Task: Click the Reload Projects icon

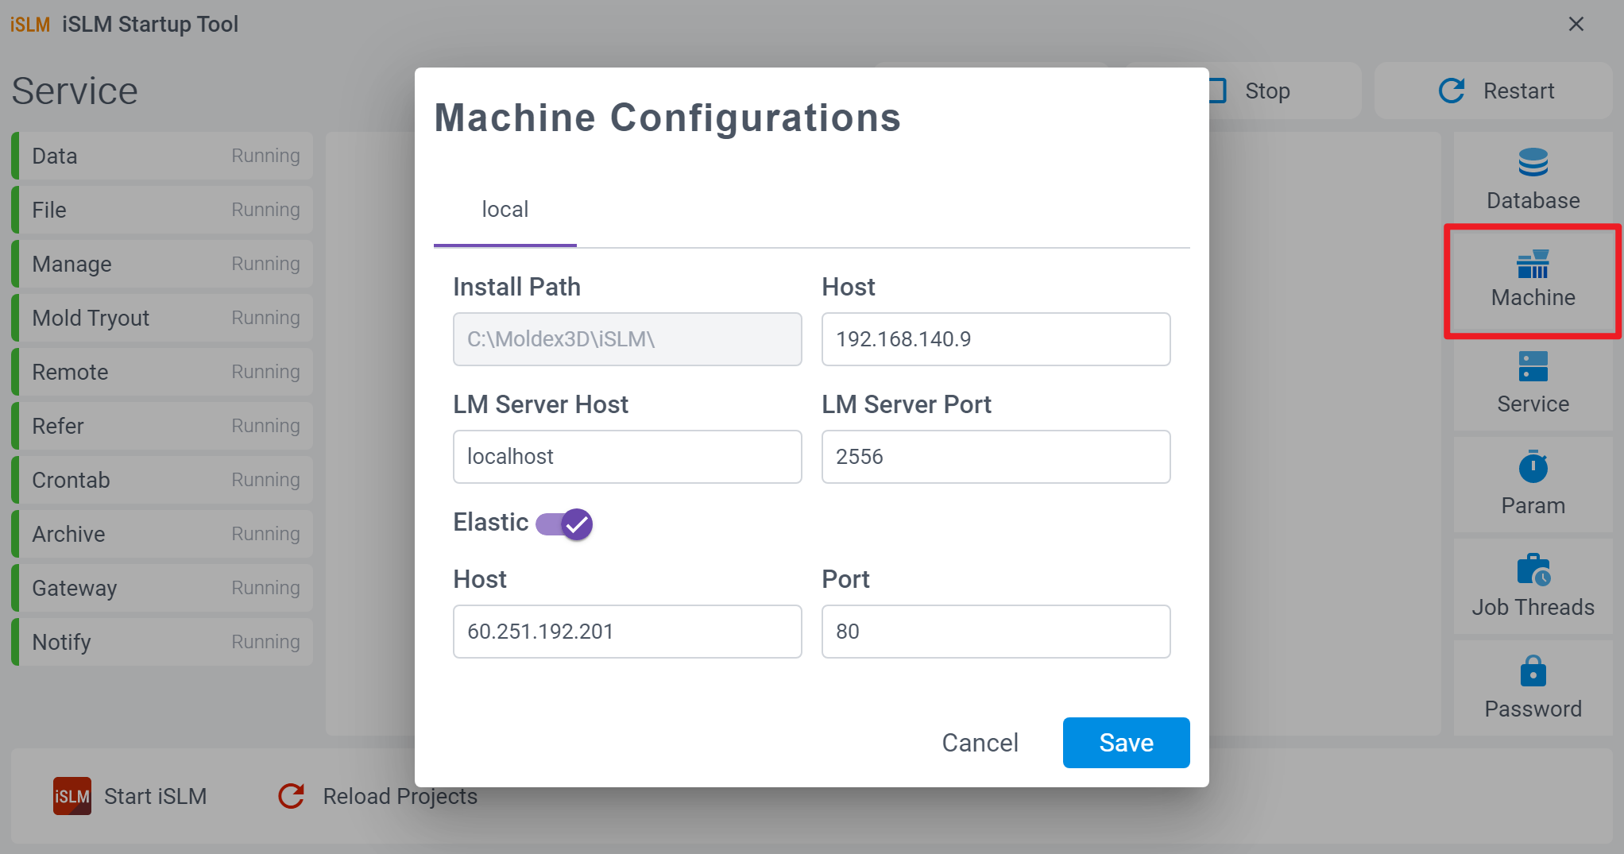Action: 292,796
